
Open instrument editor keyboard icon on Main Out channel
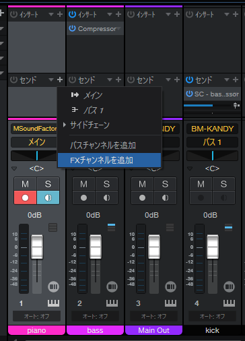[x=170, y=303]
